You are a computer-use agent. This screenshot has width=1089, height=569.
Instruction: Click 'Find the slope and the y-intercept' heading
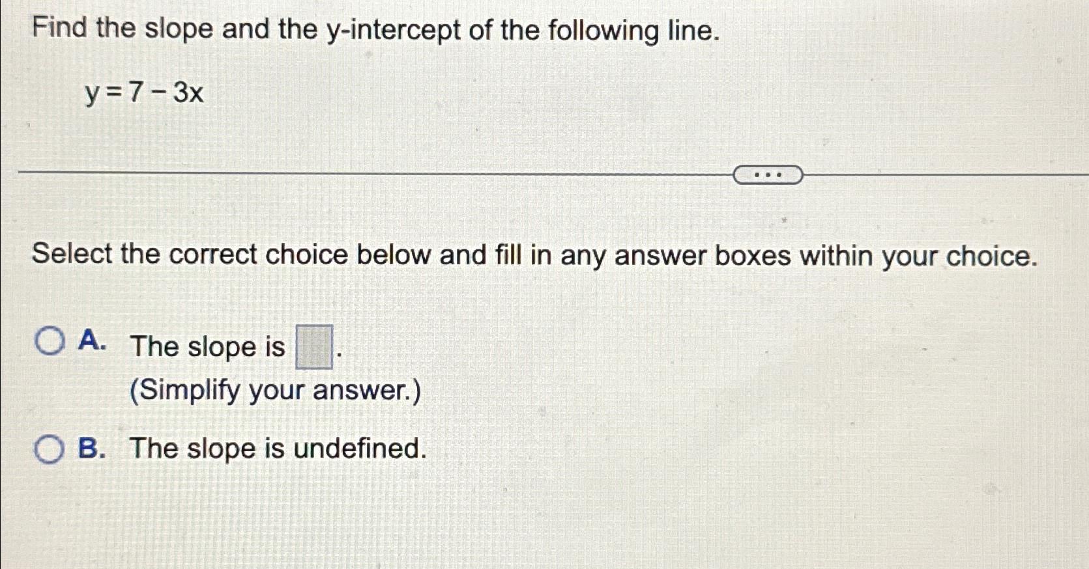coord(375,30)
